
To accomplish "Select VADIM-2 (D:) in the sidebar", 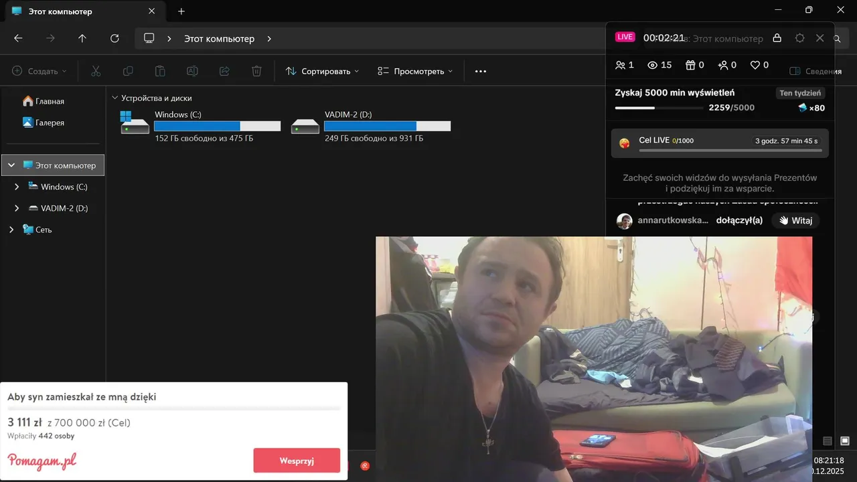I will 58,208.
